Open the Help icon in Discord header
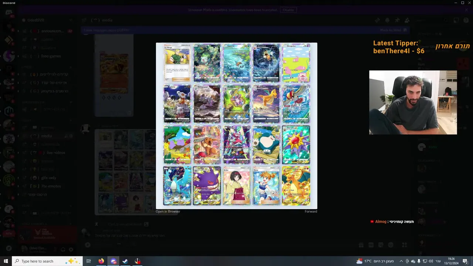The width and height of the screenshot is (473, 266). 466,20
